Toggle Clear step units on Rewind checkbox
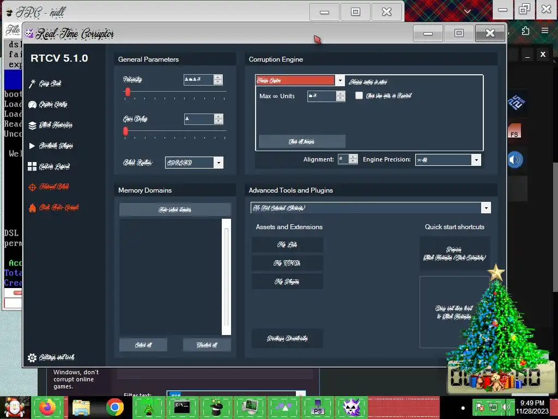 pyautogui.click(x=359, y=95)
